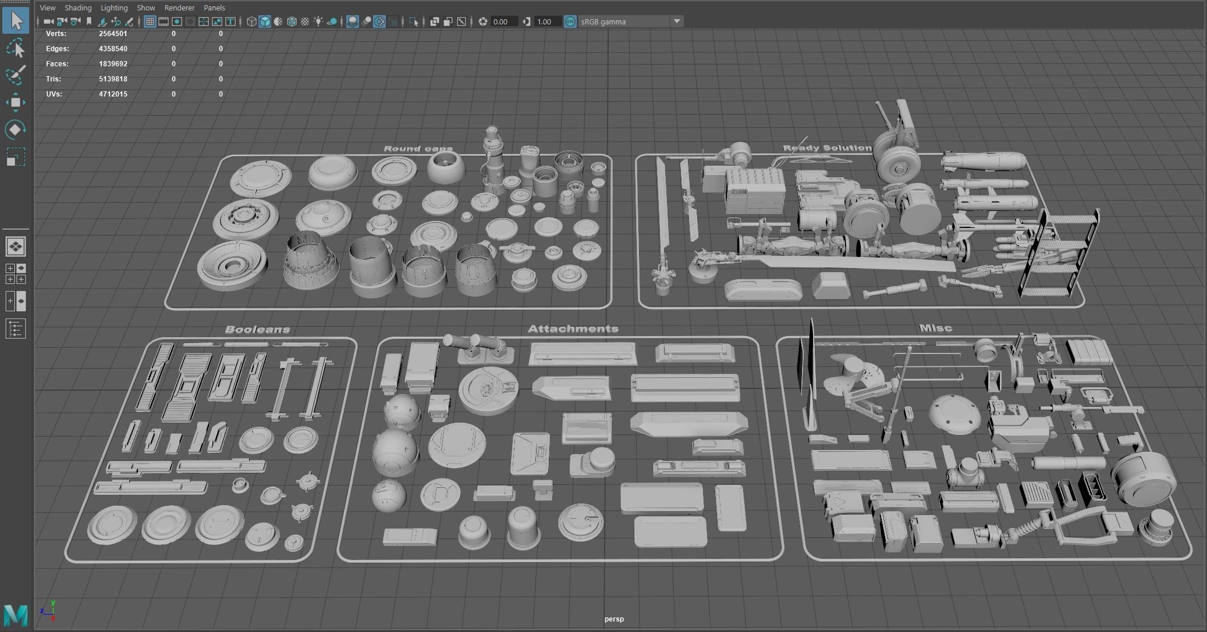Toggle smooth shade all cube
Image resolution: width=1207 pixels, height=632 pixels.
pos(265,22)
